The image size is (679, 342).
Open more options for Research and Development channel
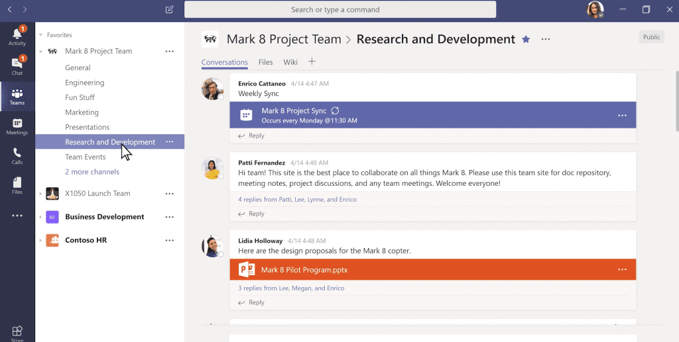pyautogui.click(x=170, y=142)
